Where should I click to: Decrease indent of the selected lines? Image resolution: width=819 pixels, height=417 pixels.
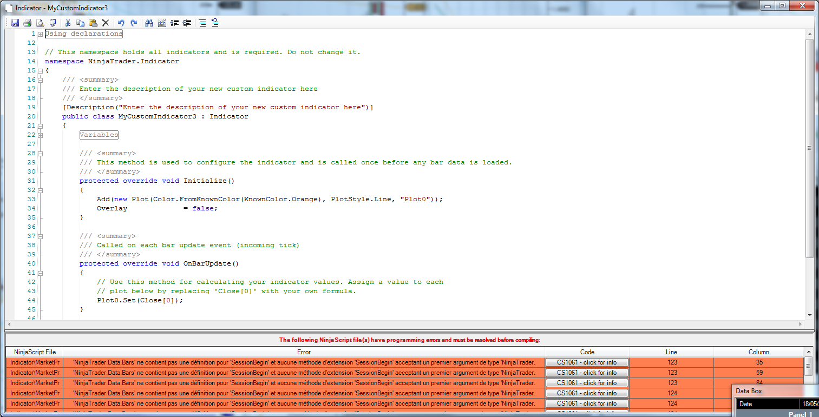click(x=174, y=23)
